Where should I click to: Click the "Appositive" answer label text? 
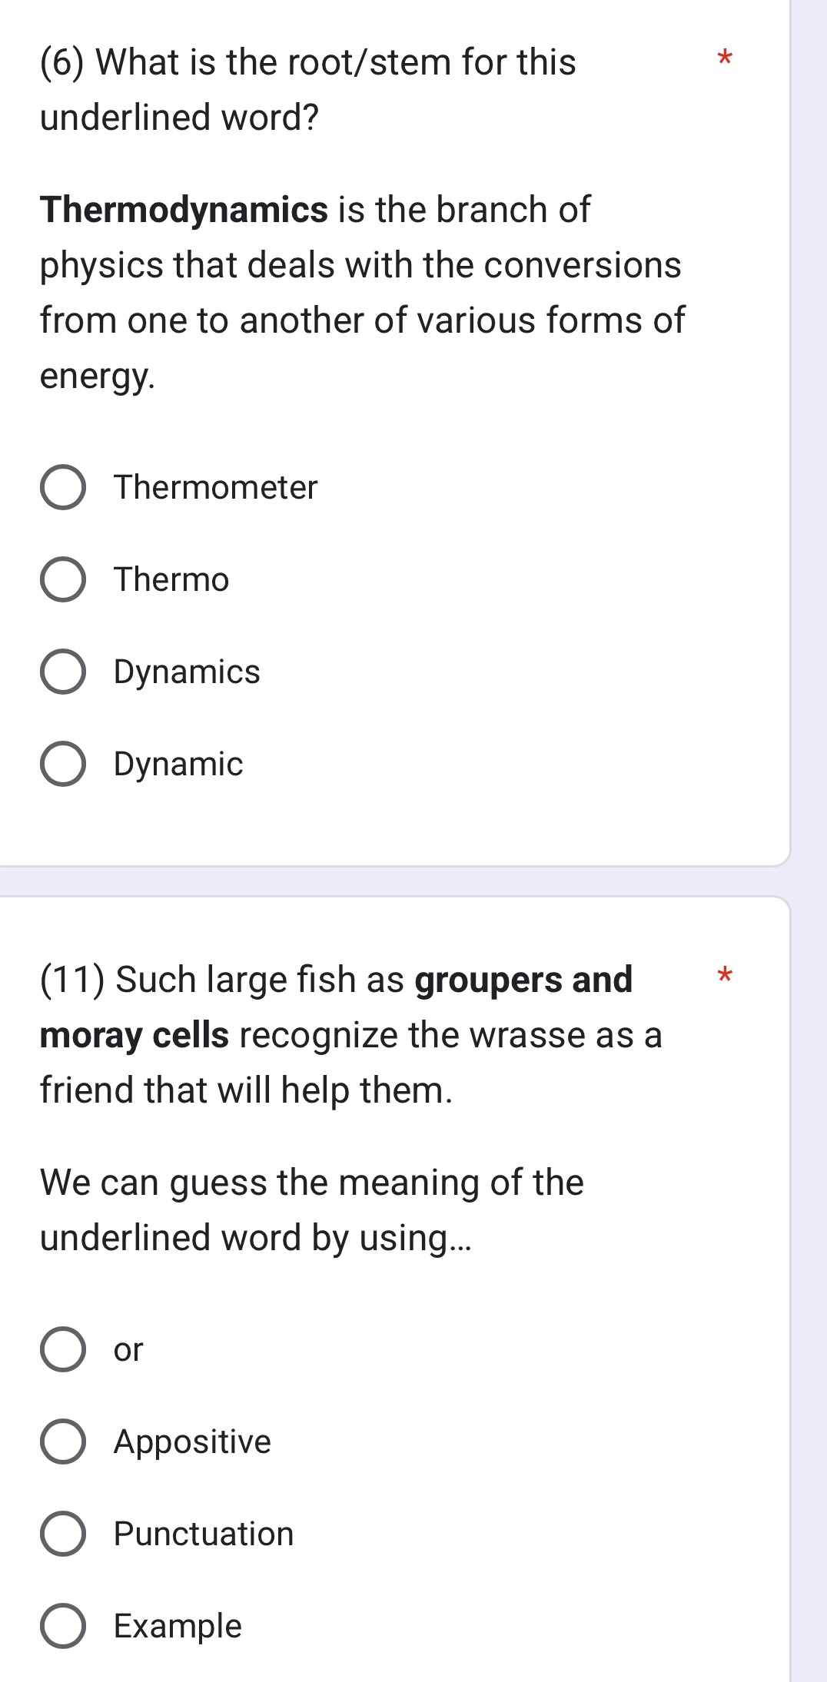[192, 1441]
